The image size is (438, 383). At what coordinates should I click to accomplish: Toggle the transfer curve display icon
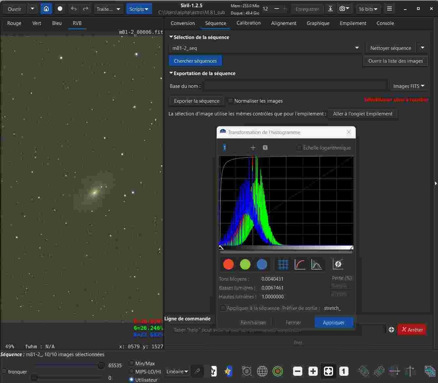pos(300,264)
